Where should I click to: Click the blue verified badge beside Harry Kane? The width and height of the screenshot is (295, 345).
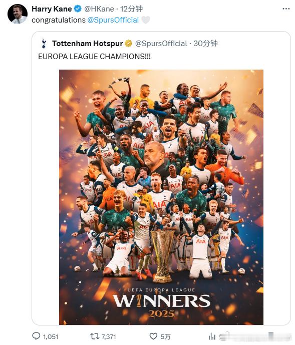click(x=78, y=9)
